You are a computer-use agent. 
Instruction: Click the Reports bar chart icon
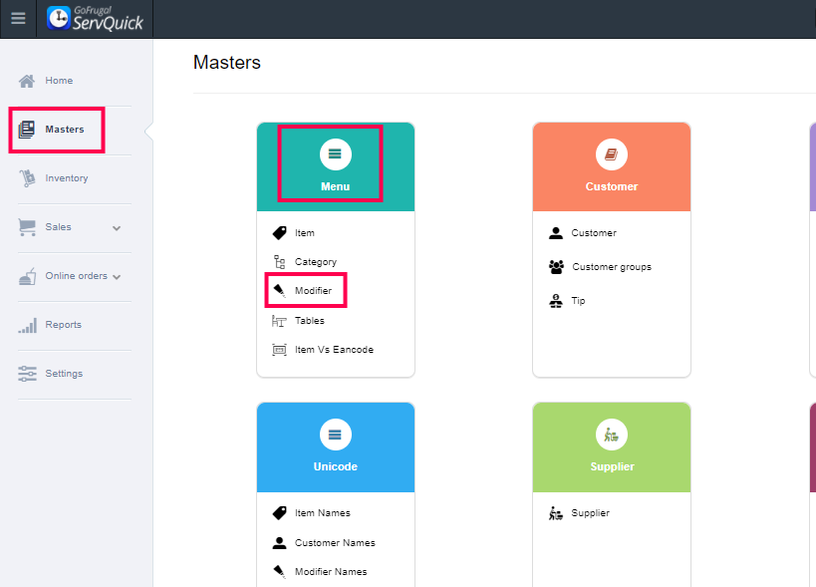click(x=27, y=325)
